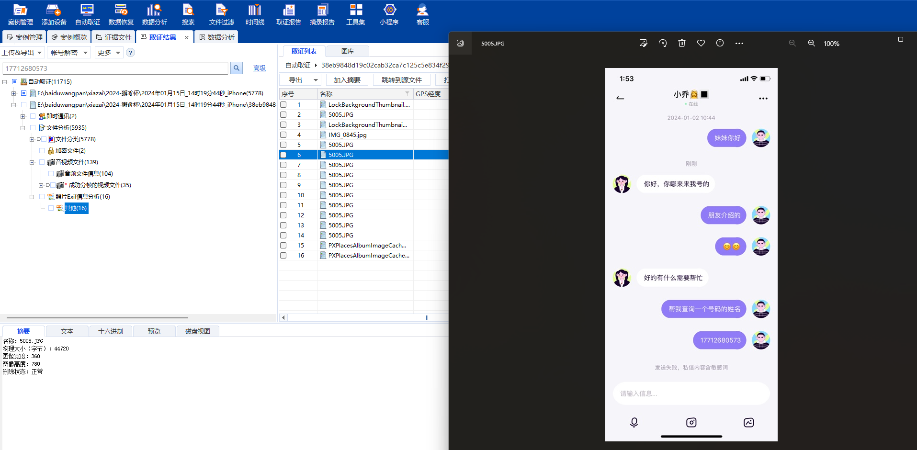Click the left tree horizontal scrollbar
917x450 pixels.
coord(97,318)
